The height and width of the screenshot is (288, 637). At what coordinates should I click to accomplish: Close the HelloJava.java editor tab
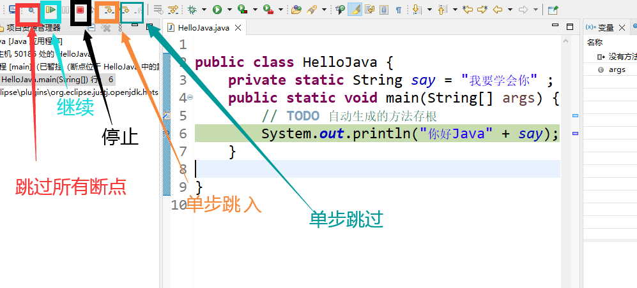point(238,28)
